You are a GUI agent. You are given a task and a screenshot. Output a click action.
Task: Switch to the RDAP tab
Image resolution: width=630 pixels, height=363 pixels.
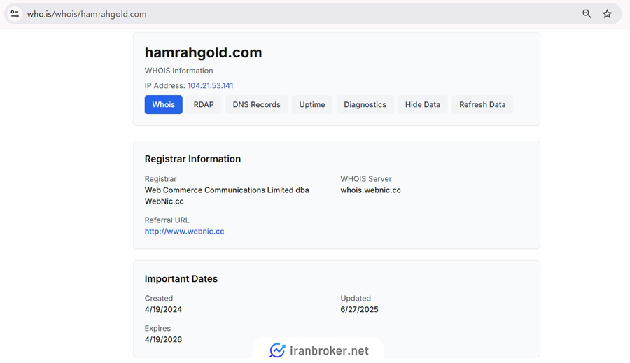tap(204, 104)
